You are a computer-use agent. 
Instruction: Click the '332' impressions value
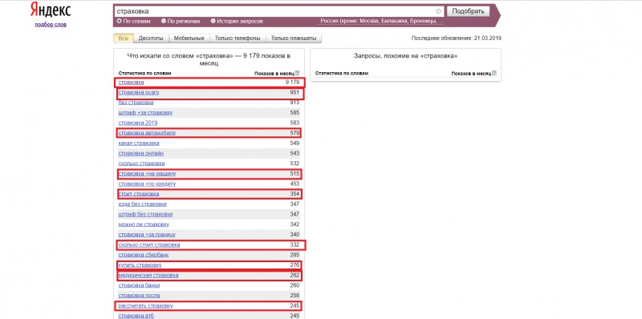tap(295, 245)
